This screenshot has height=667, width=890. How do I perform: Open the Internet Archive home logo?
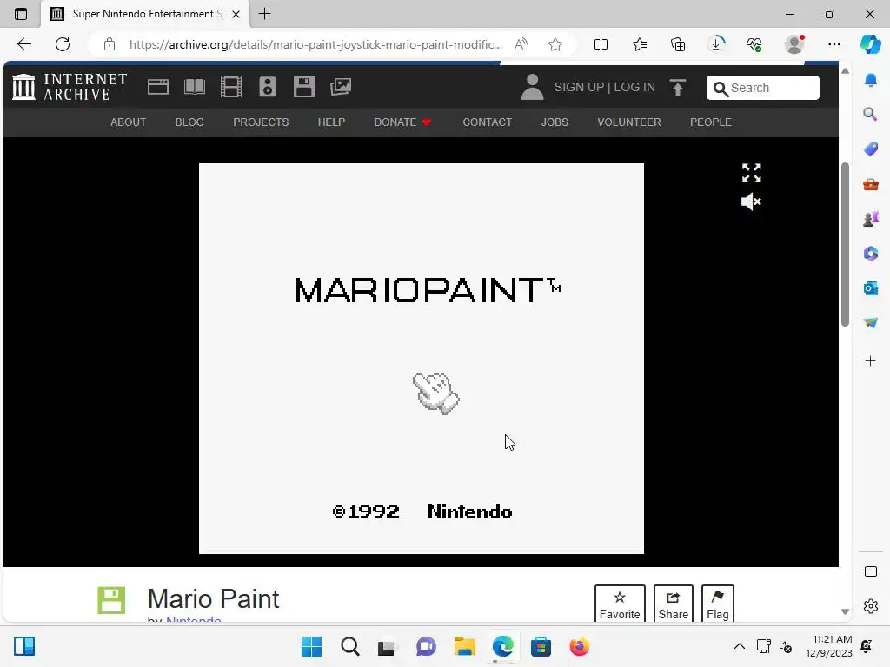pyautogui.click(x=70, y=87)
